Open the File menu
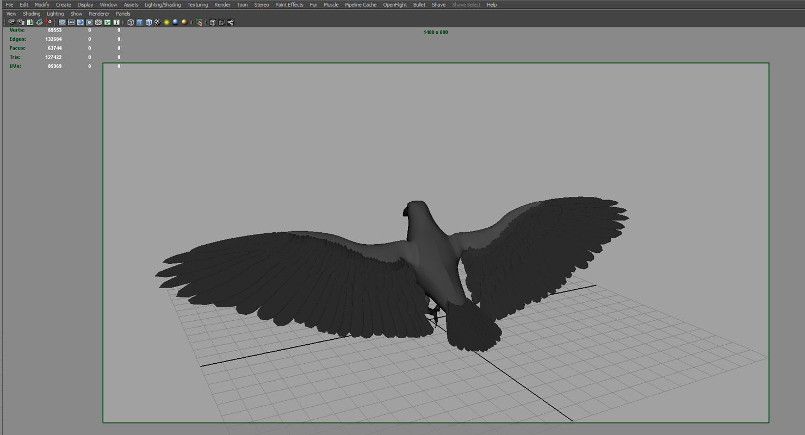The image size is (805, 435). pos(9,4)
